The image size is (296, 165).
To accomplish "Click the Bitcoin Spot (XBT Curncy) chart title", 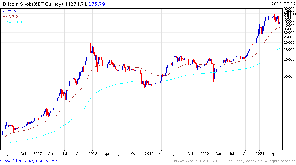I will coord(33,4).
